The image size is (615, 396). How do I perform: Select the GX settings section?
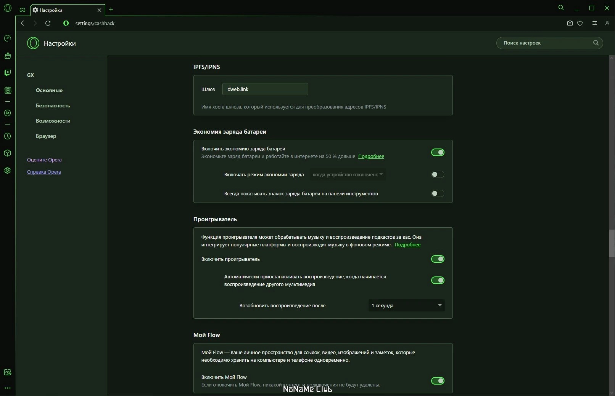tap(31, 75)
